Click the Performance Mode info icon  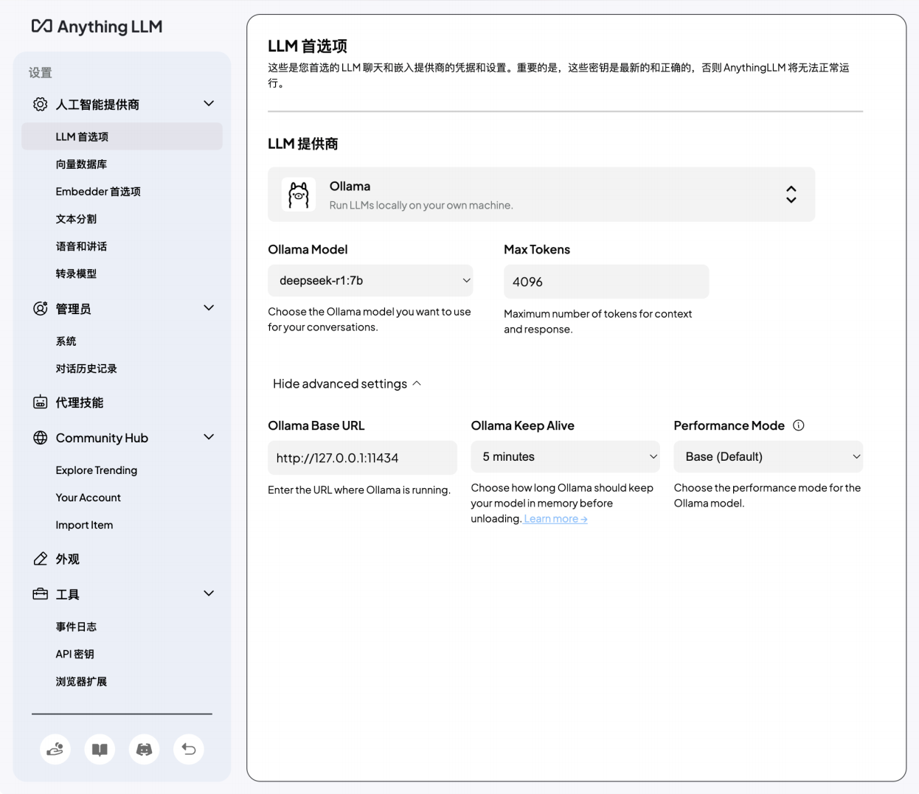click(x=799, y=425)
